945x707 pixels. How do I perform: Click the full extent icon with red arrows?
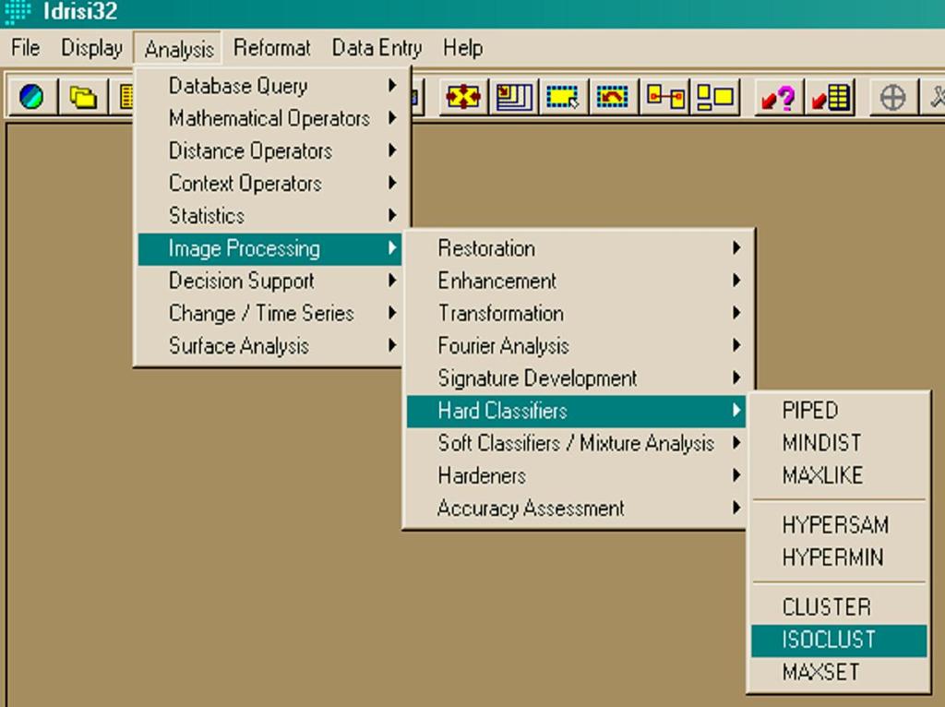[x=463, y=96]
